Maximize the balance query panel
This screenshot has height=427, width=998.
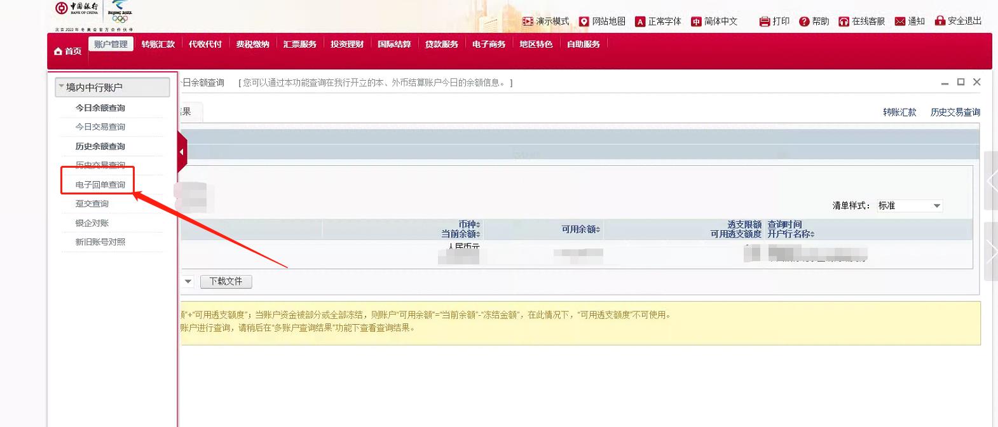961,82
